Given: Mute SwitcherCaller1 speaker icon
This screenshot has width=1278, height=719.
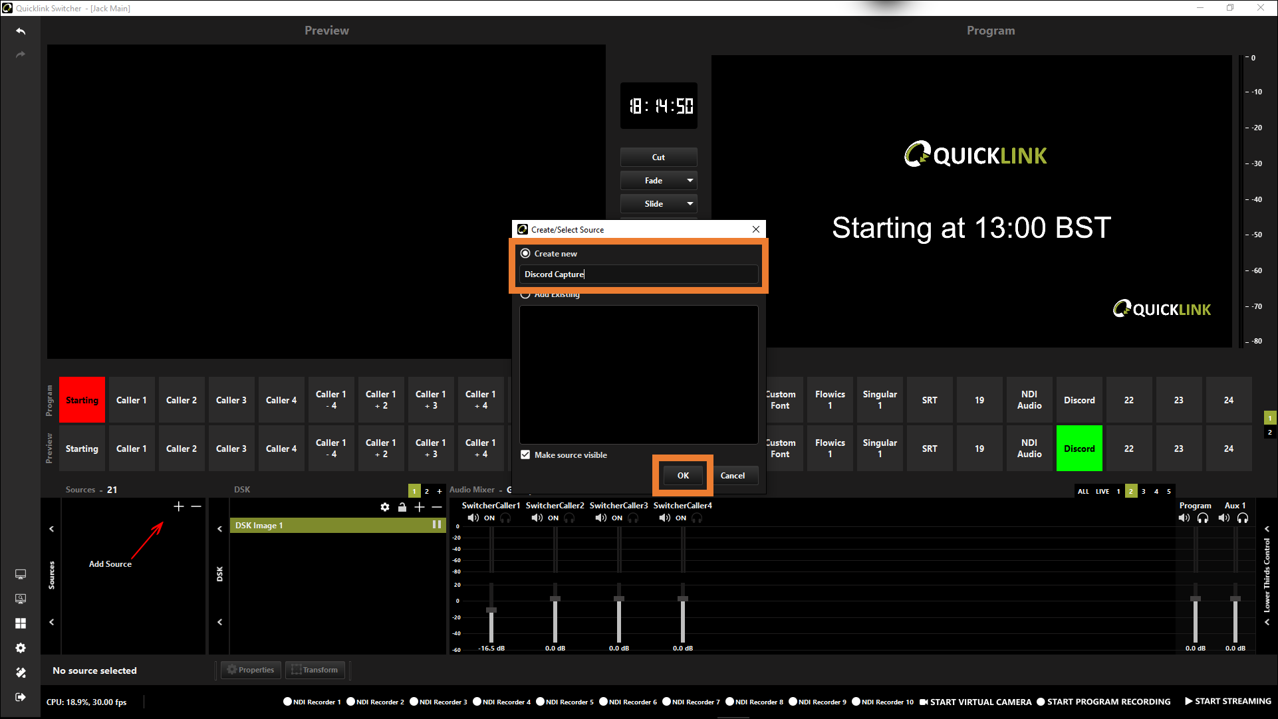Looking at the screenshot, I should pos(473,518).
